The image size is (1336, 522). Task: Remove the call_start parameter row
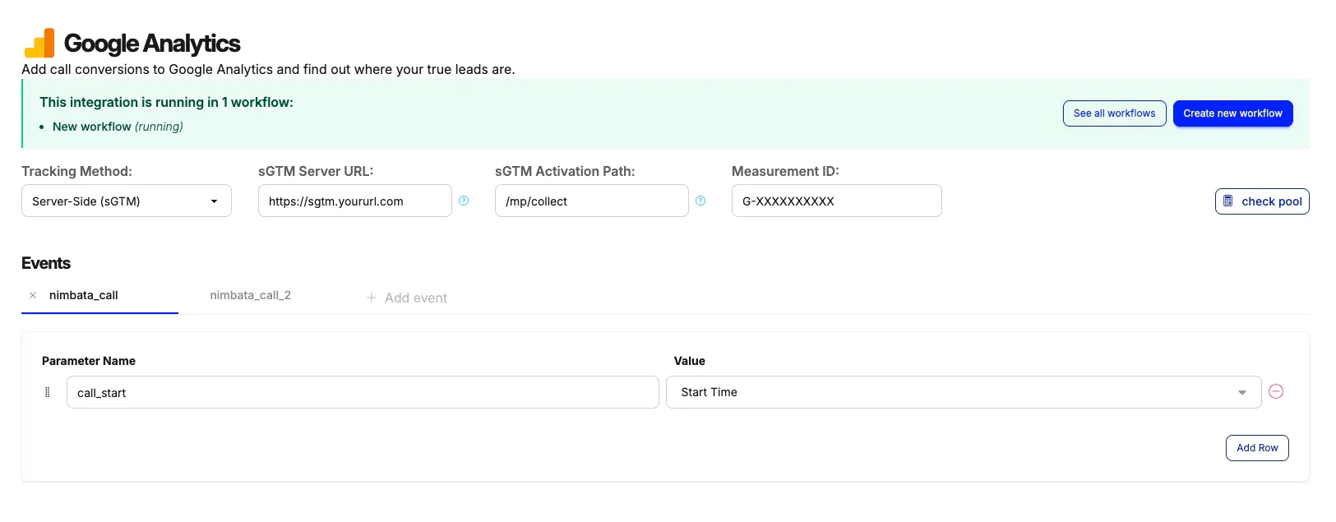pyautogui.click(x=1276, y=391)
